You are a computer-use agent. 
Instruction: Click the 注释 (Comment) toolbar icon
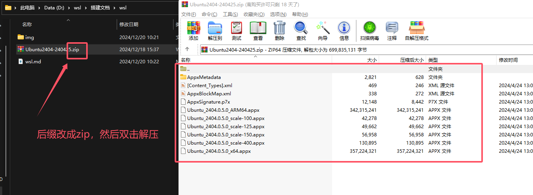coord(392,28)
